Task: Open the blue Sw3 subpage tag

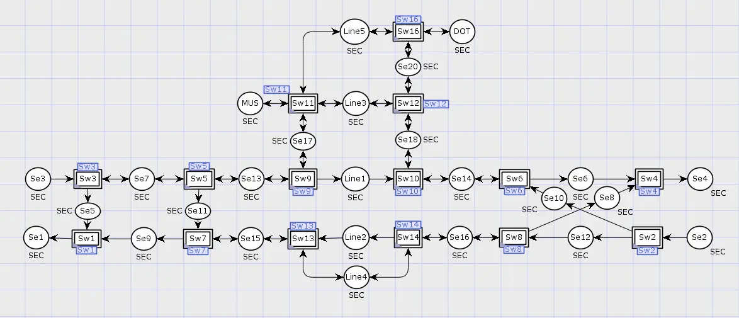Action: point(87,166)
